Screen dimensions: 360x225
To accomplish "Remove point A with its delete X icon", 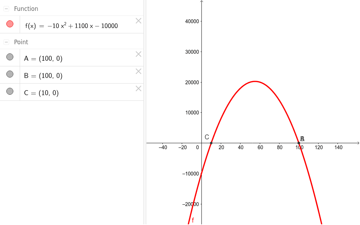I will (138, 54).
